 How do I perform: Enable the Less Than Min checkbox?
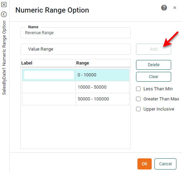[138, 89]
